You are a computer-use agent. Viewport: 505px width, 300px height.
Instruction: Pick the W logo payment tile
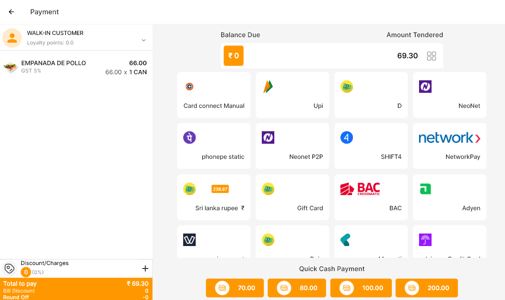tap(189, 240)
